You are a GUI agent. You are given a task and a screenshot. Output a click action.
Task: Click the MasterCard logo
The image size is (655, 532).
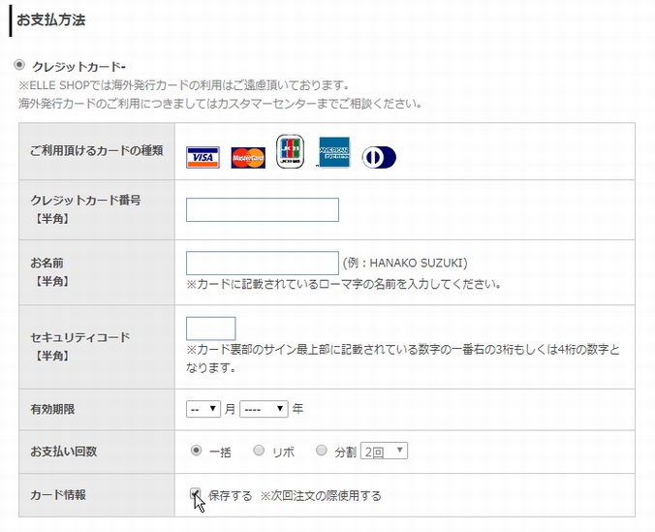[x=248, y=158]
